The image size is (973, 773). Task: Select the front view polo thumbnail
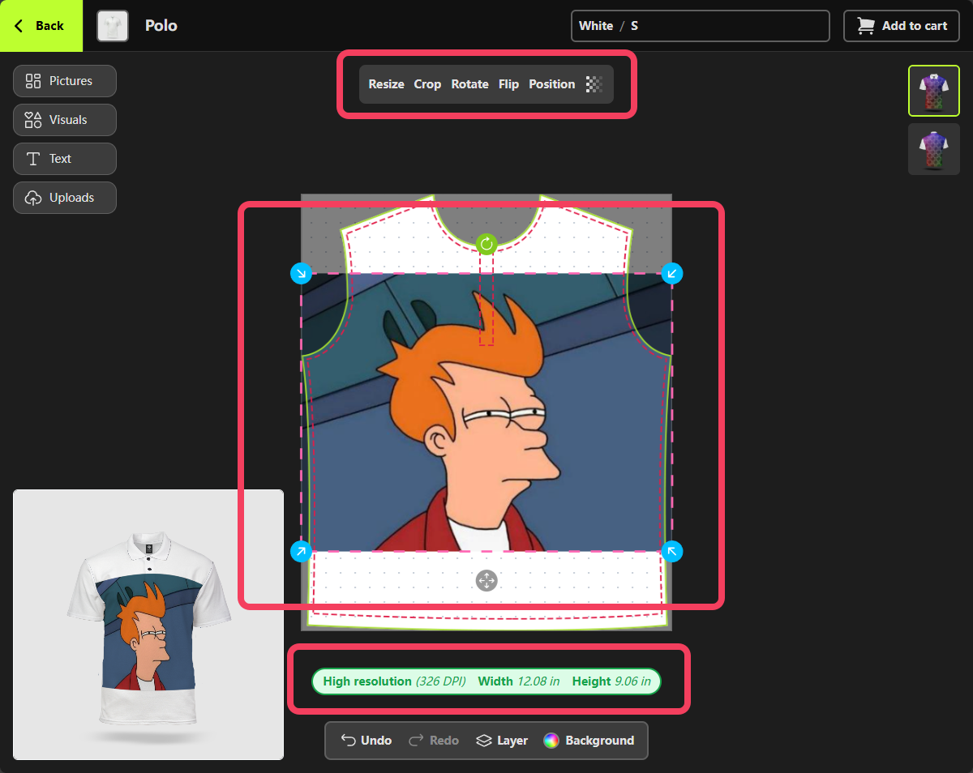pyautogui.click(x=934, y=91)
